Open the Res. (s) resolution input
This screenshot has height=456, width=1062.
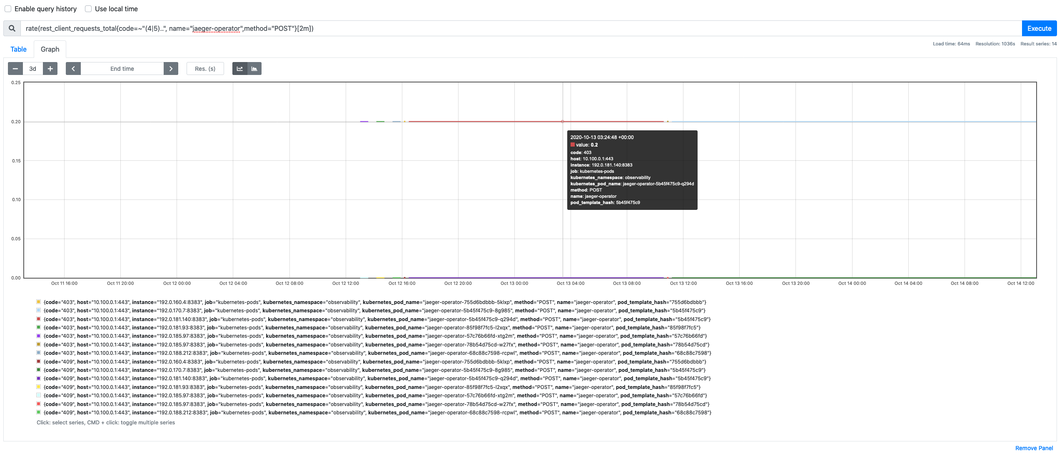[205, 69]
